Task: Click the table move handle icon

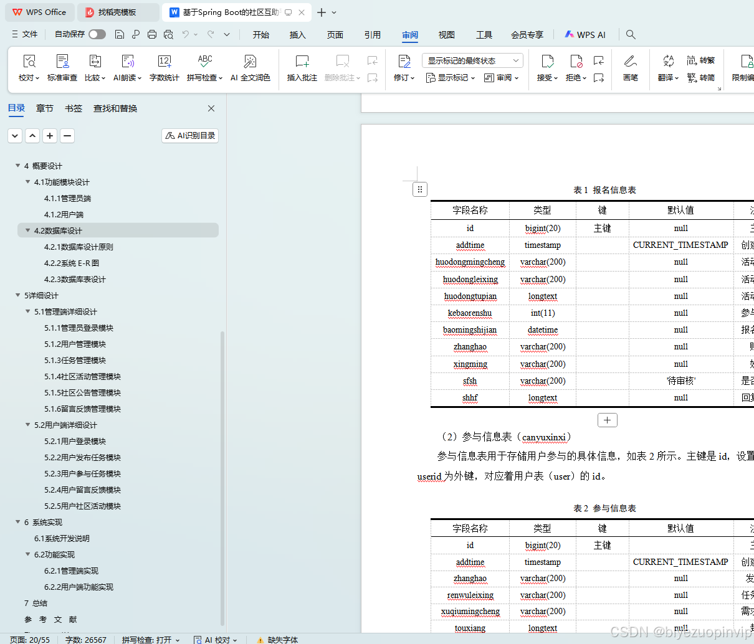Action: [420, 189]
